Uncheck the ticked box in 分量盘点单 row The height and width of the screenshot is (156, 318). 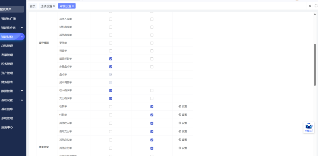click(x=111, y=67)
